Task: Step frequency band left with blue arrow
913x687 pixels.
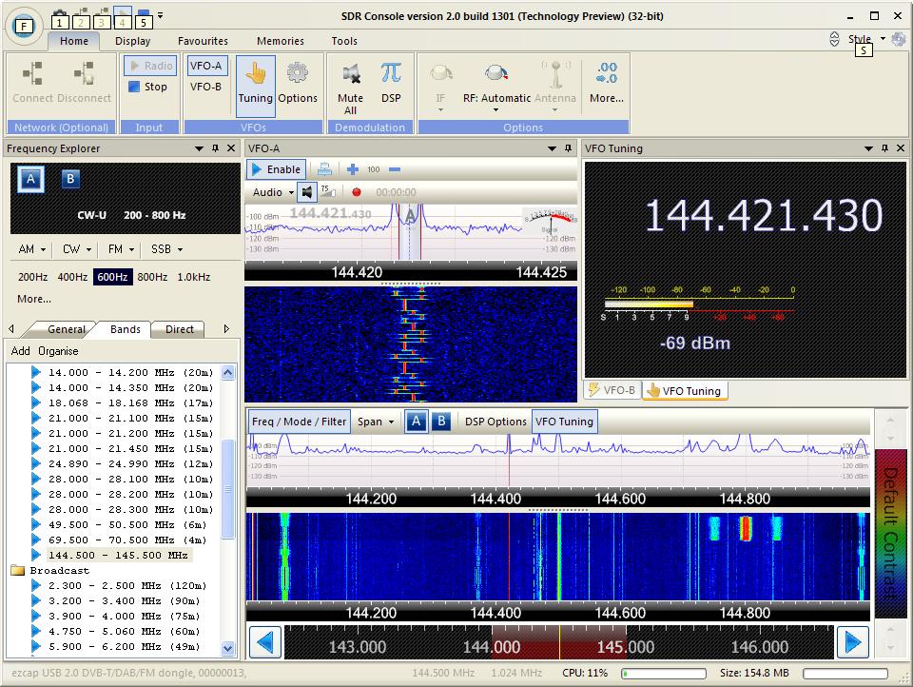Action: pos(265,642)
